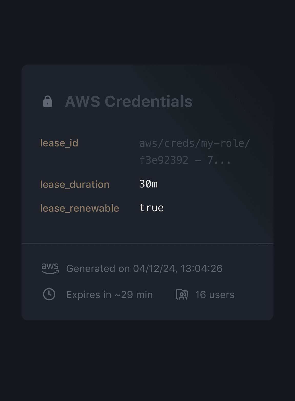This screenshot has height=401, width=295.
Task: Click the clock icon near expiry text
Action: (49, 294)
